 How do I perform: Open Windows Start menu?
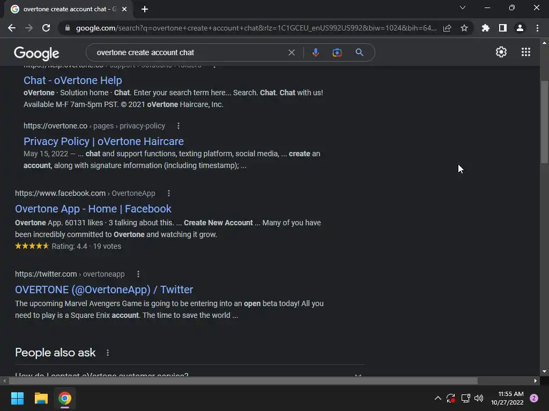pyautogui.click(x=17, y=398)
